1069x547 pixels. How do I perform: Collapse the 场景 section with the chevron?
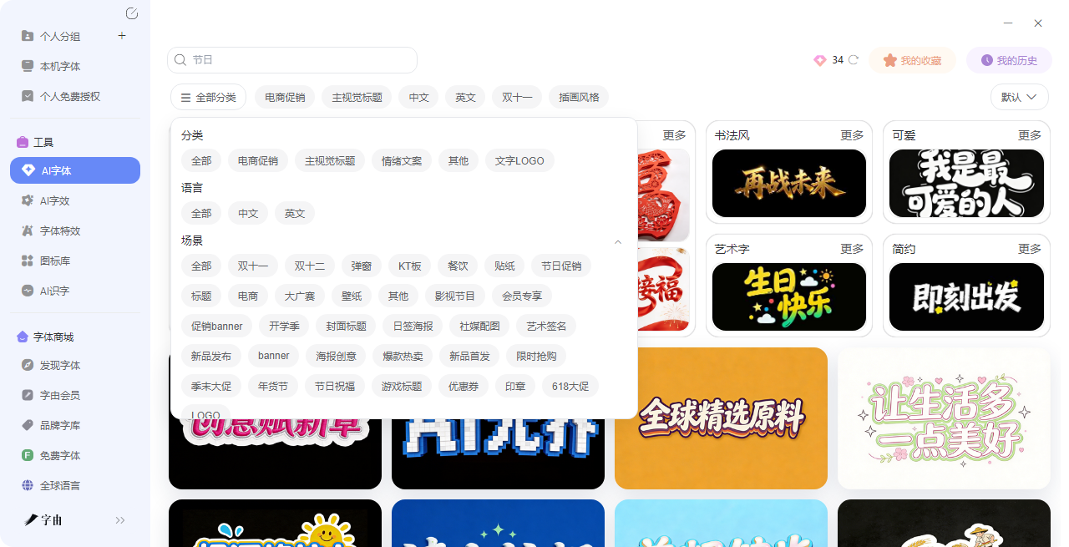[618, 242]
